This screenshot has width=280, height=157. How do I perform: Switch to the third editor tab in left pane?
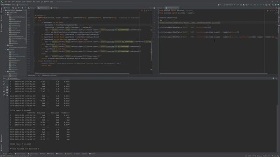(x=54, y=8)
